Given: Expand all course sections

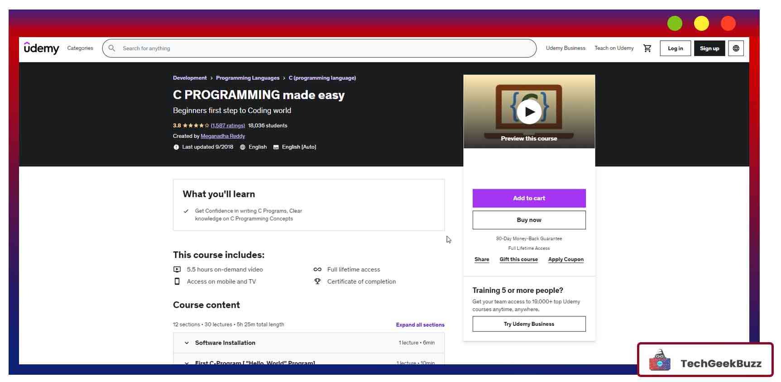Looking at the screenshot, I should coord(420,325).
